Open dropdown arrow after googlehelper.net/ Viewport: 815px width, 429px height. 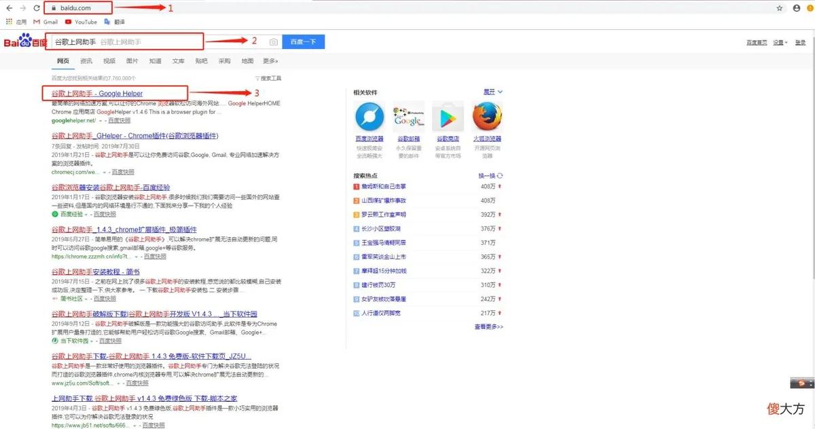point(101,120)
